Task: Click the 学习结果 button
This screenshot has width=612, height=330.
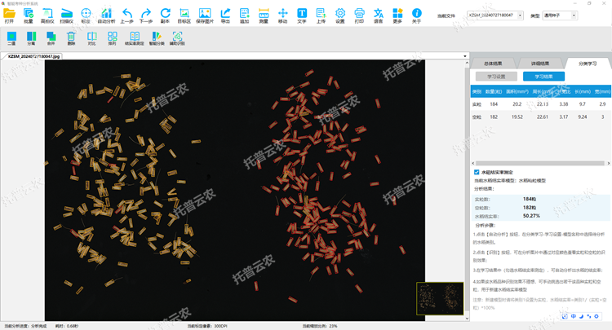Action: click(543, 76)
